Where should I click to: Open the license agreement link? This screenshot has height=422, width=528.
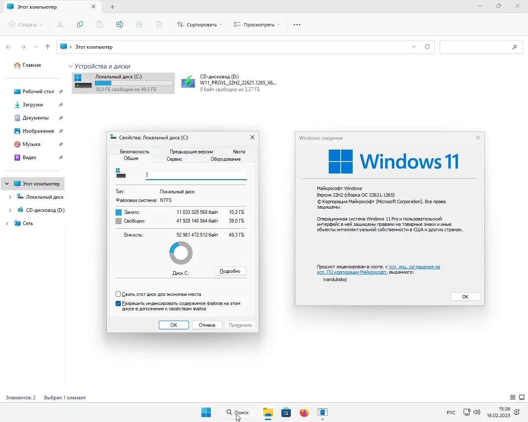(x=378, y=270)
